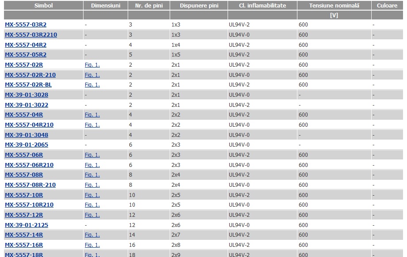This screenshot has width=407, height=257.
Task: Open the MX-39-01-3028 product link
Action: point(27,95)
